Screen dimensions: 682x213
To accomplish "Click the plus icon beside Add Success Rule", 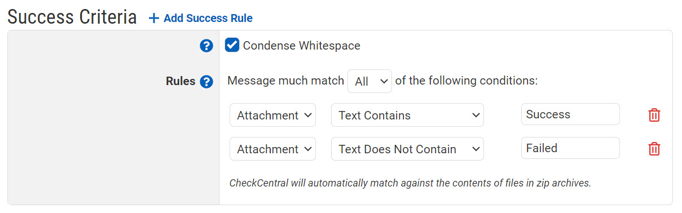I will coord(153,19).
